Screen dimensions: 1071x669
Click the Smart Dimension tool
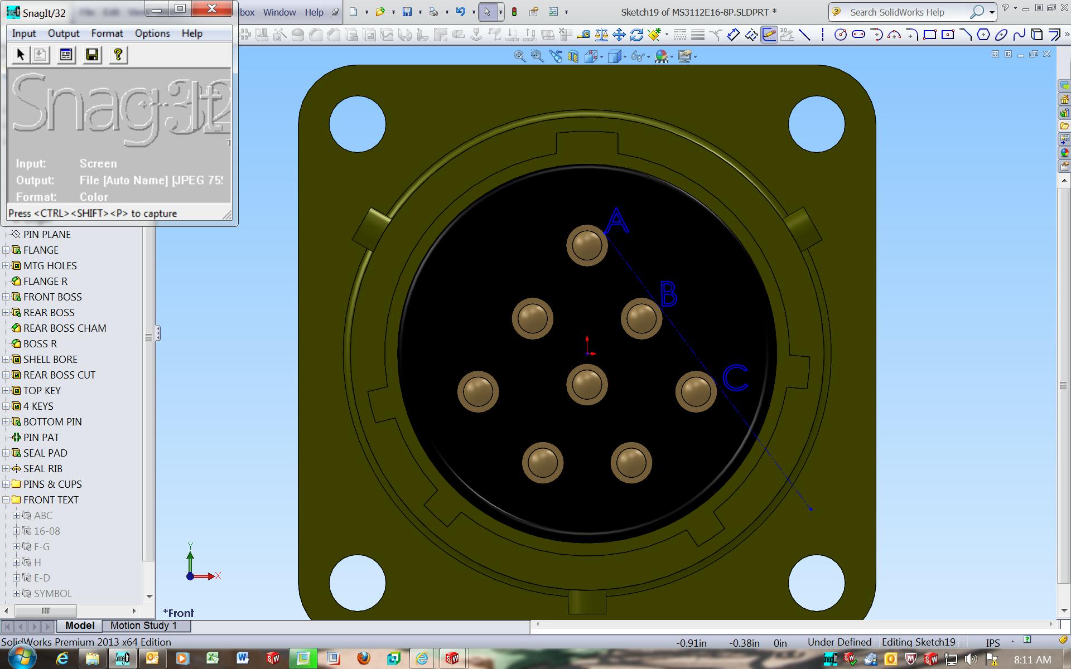click(733, 35)
